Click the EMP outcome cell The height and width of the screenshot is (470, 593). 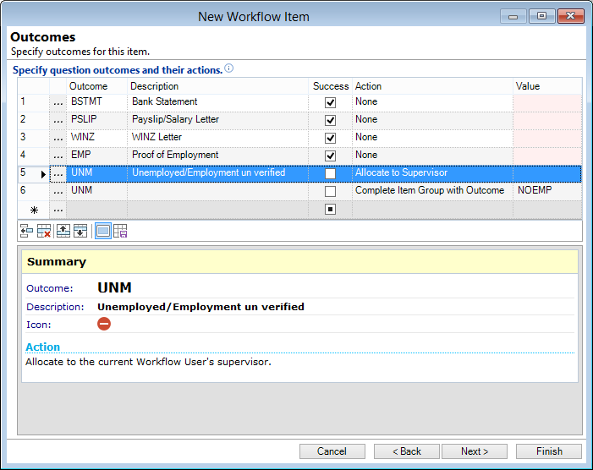[96, 156]
